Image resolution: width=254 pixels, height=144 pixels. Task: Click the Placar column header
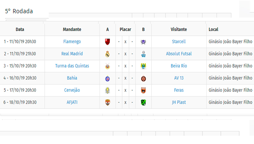(x=125, y=29)
